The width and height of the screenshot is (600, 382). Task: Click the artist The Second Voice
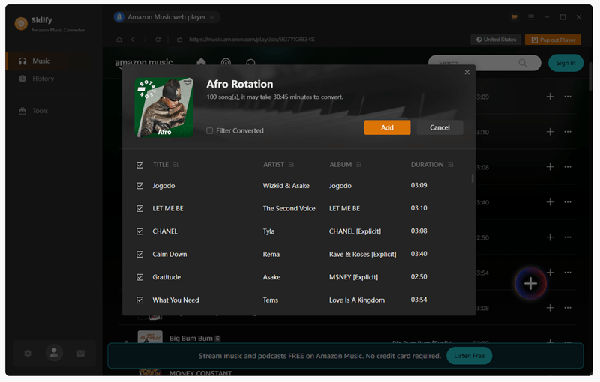coord(289,208)
